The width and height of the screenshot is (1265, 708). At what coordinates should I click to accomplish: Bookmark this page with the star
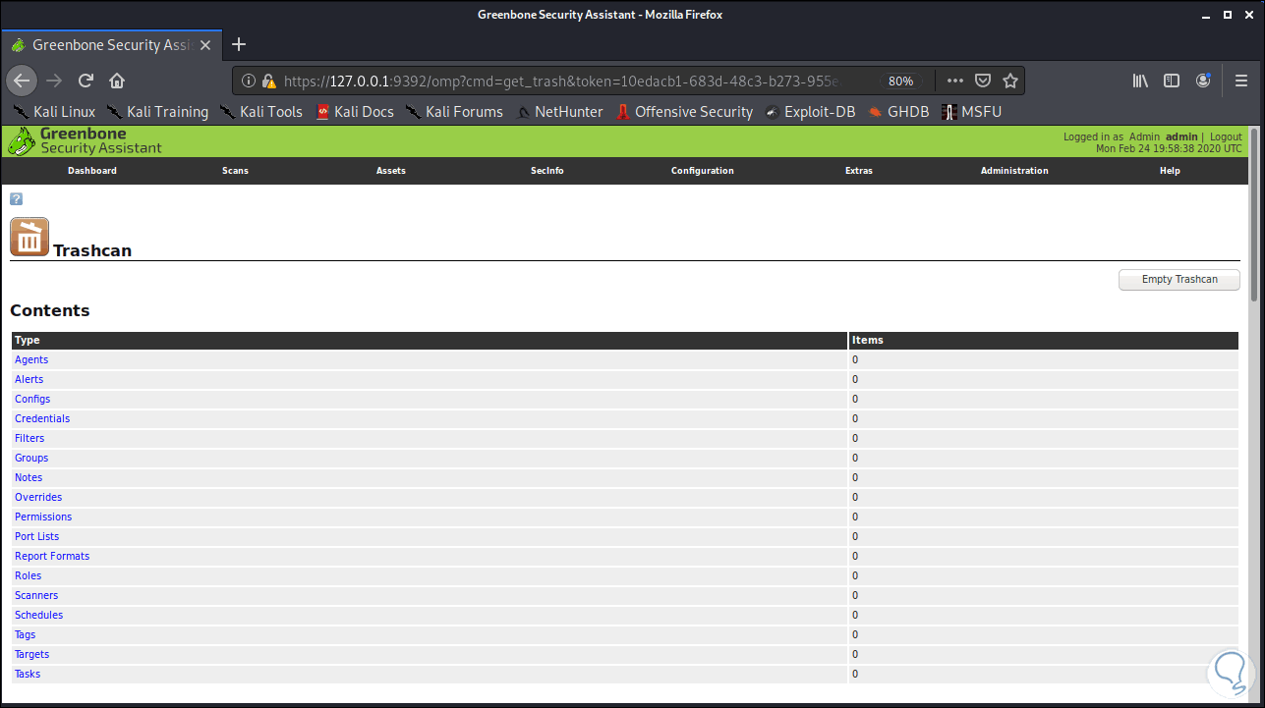coord(1010,81)
